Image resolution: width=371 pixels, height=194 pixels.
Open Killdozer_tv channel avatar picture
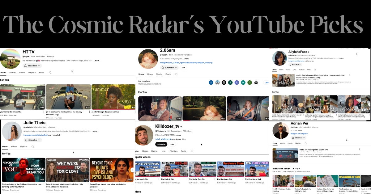pyautogui.click(x=144, y=135)
